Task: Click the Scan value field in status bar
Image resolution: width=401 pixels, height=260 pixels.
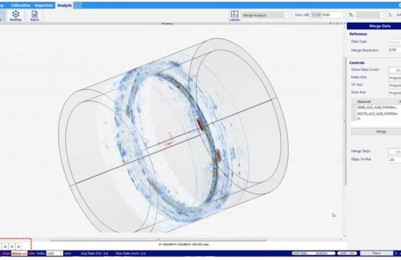Action: [x=19, y=253]
